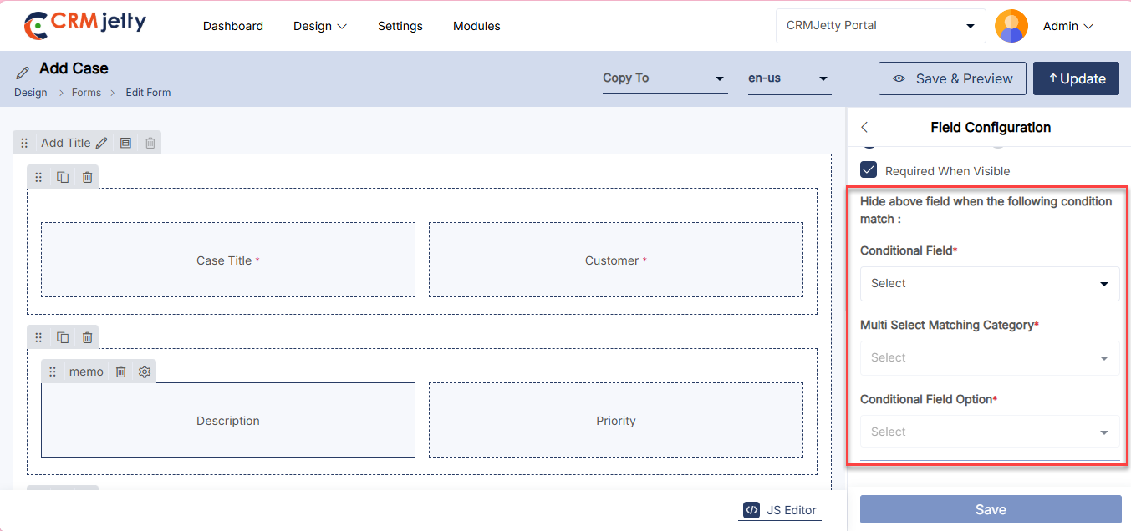The height and width of the screenshot is (531, 1131).
Task: Click the pencil icon beside Add Title
Action: tap(101, 143)
